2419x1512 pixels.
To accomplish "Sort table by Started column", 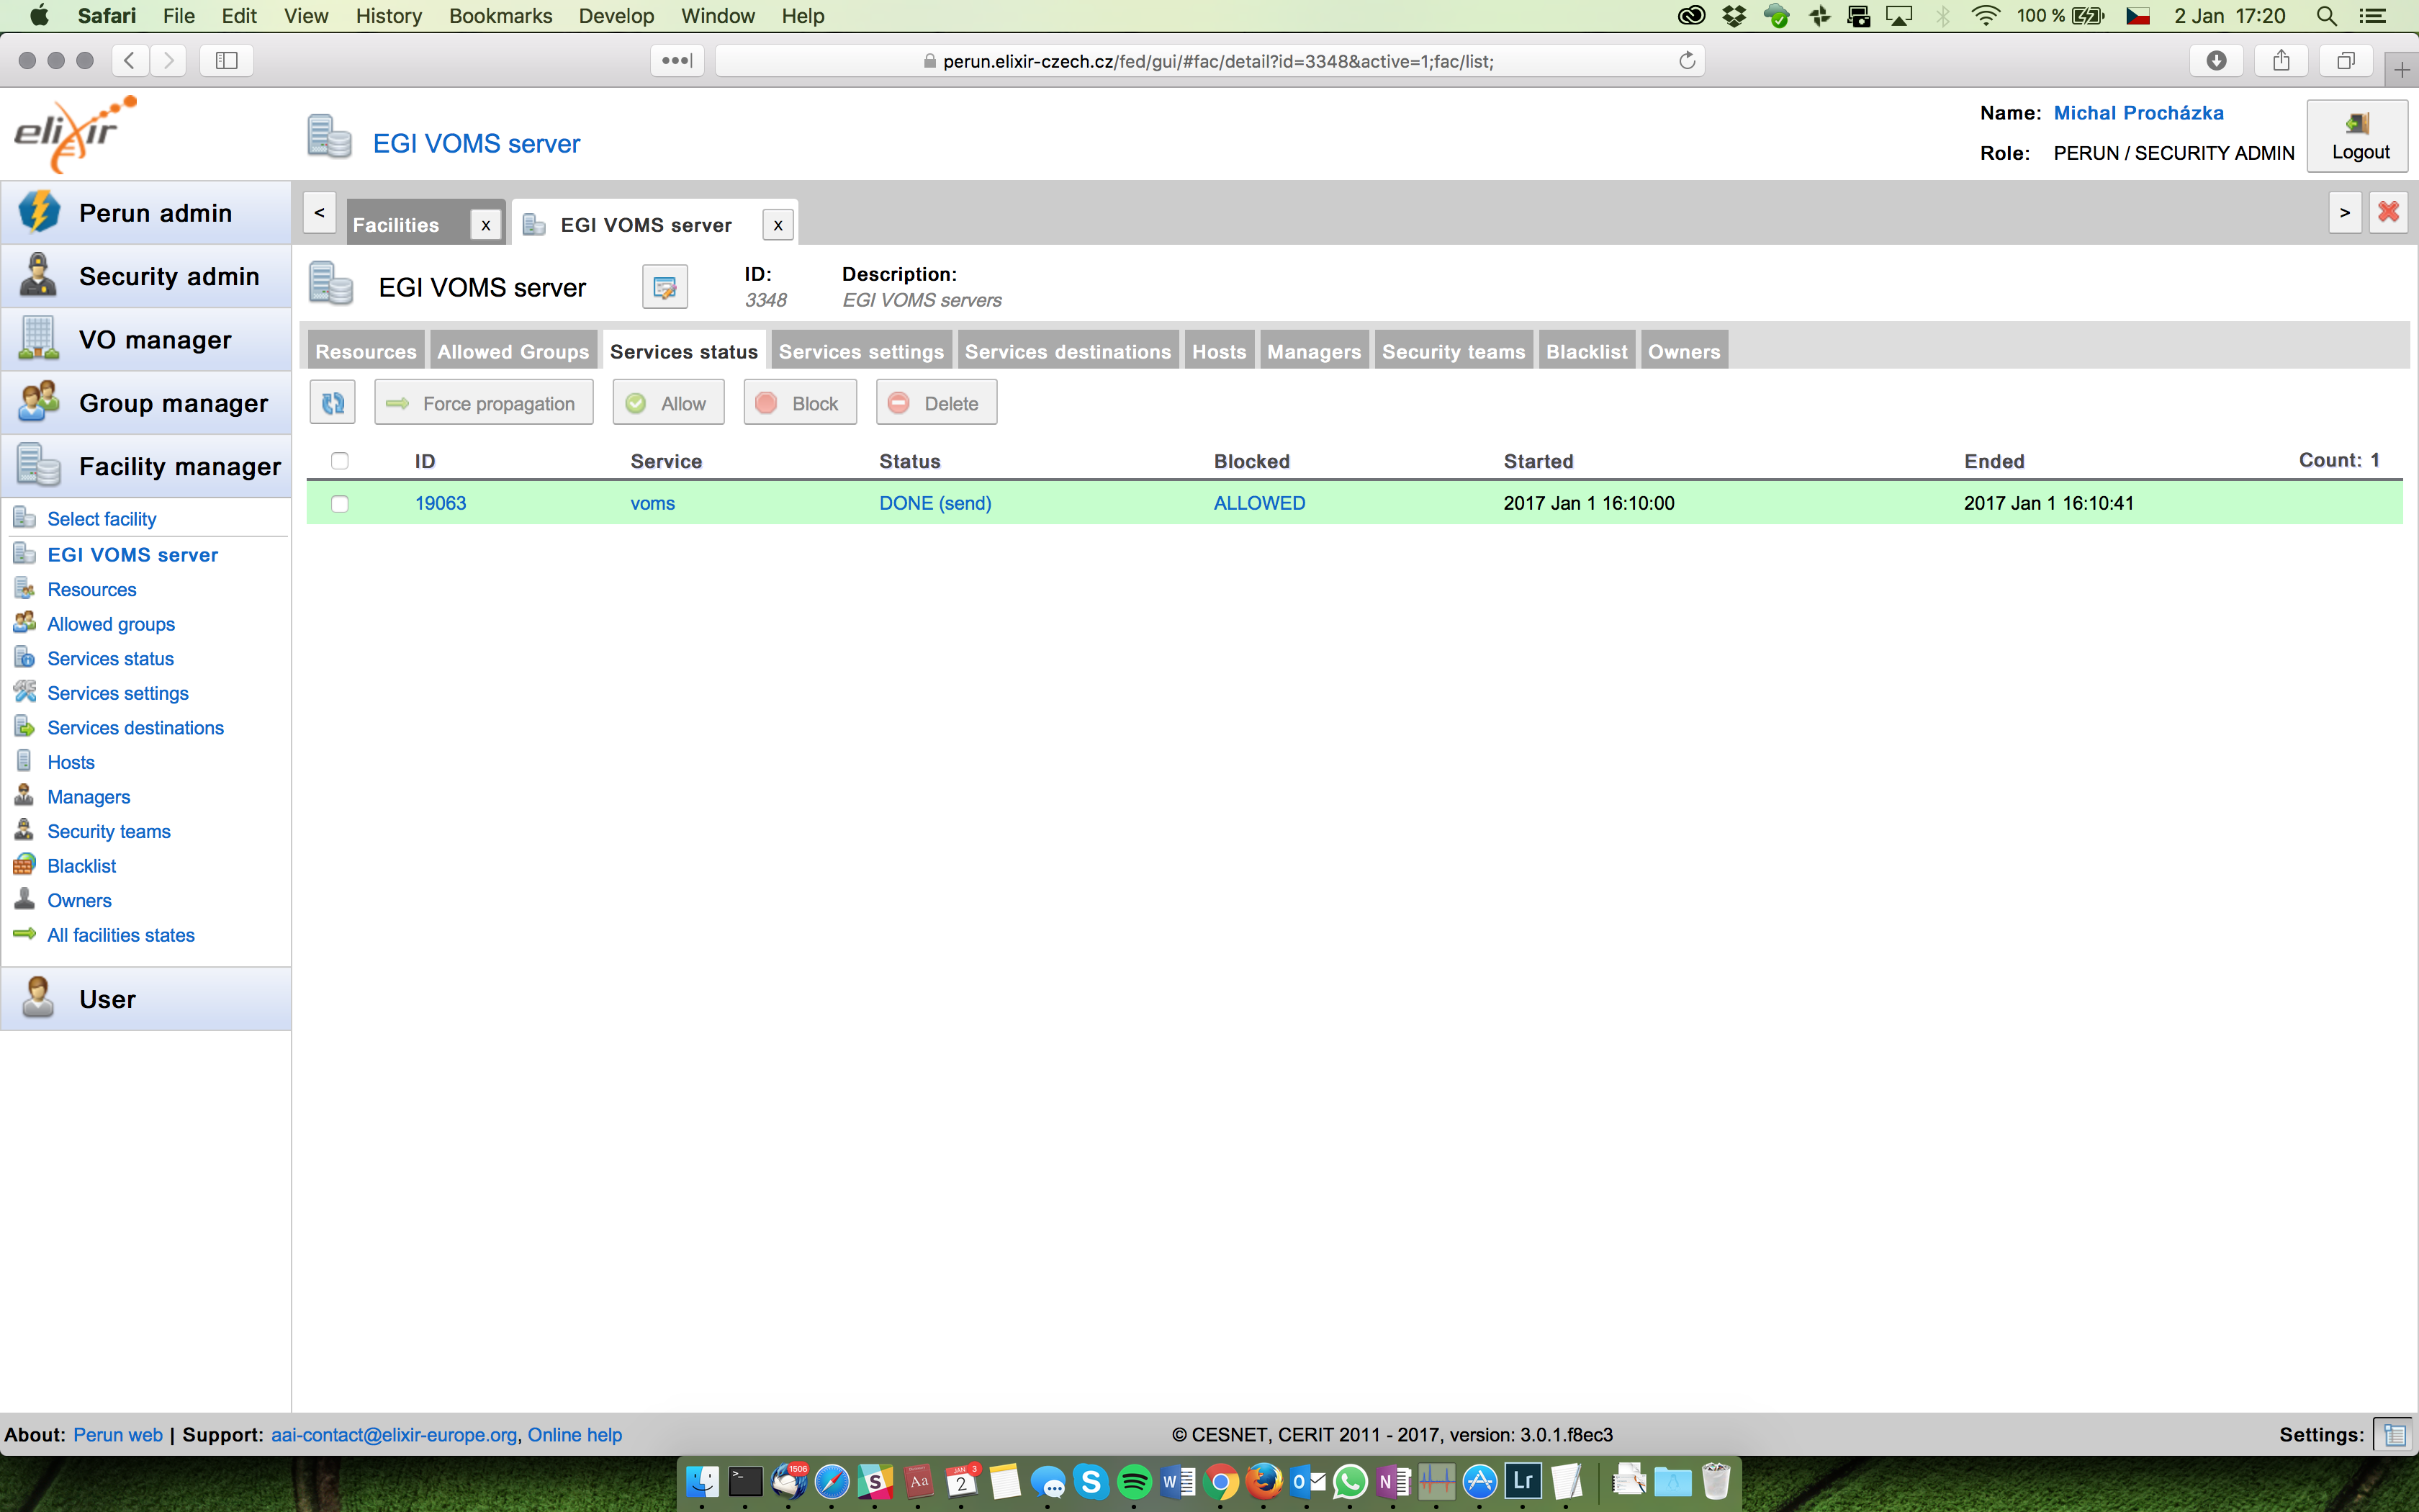I will [1539, 461].
